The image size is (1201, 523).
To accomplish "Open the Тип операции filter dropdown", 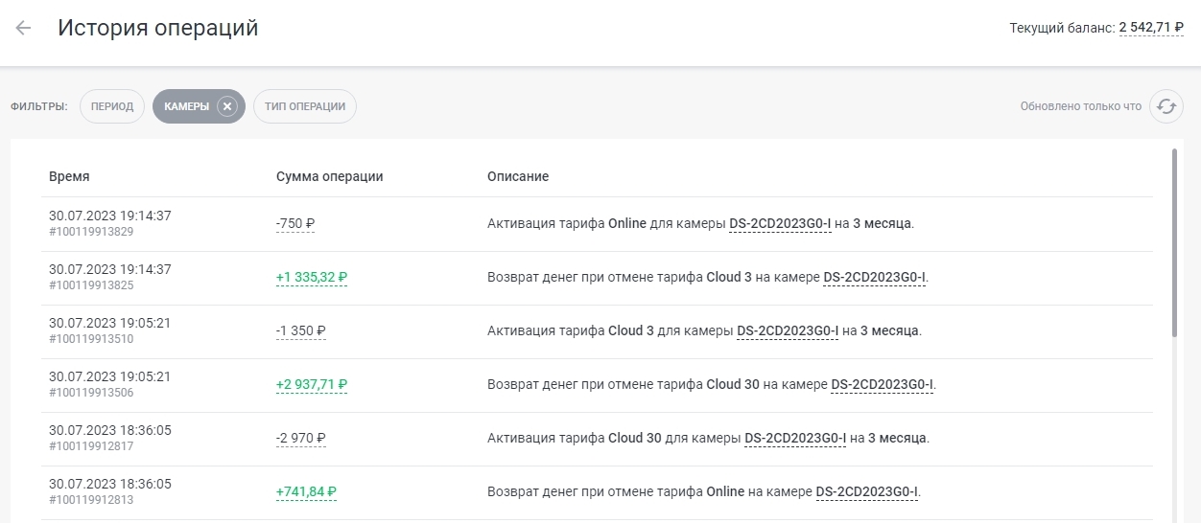I will point(305,106).
